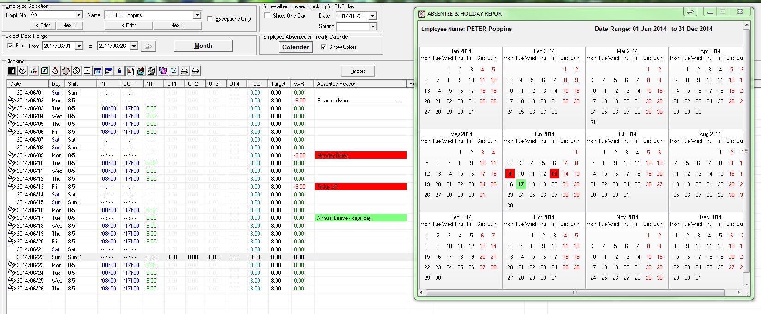Enable the Exceptions Only checkbox

pyautogui.click(x=210, y=19)
